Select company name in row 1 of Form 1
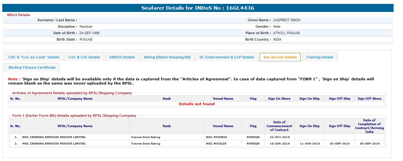403x161 pixels. (54, 137)
